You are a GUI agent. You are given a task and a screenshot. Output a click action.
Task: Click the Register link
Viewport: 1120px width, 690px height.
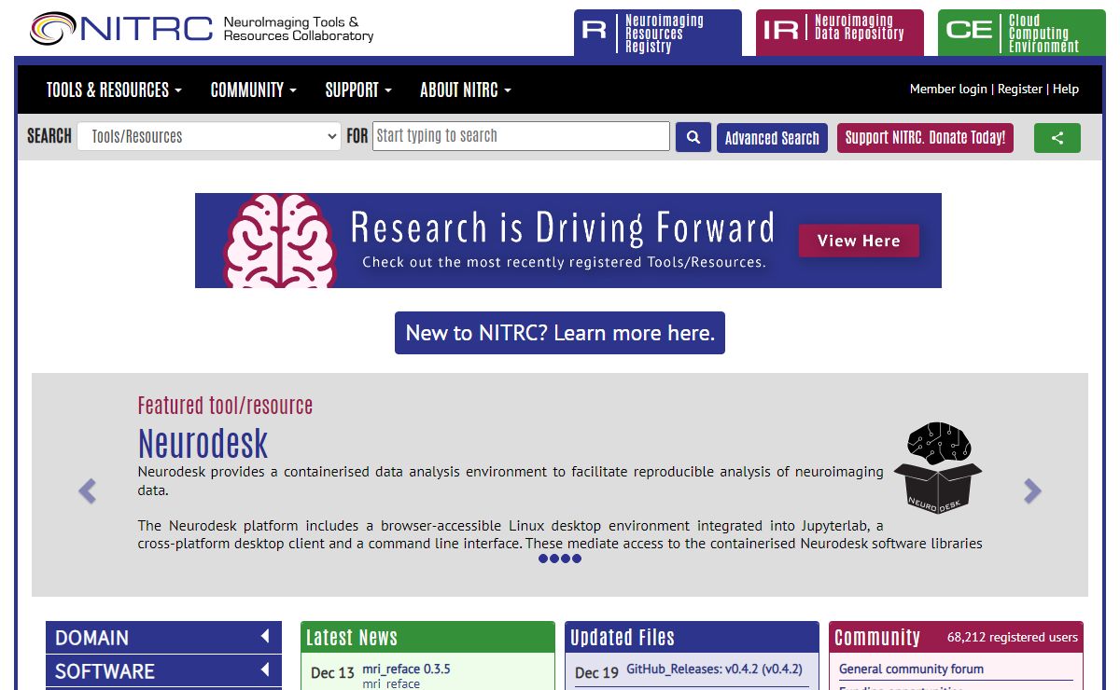click(1020, 90)
